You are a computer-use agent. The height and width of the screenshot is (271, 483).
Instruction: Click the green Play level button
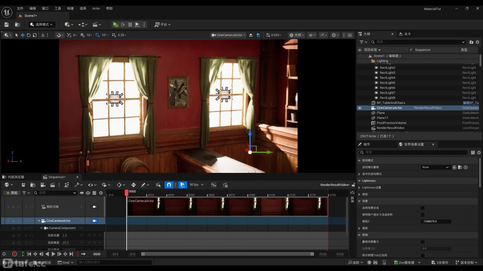(x=115, y=24)
